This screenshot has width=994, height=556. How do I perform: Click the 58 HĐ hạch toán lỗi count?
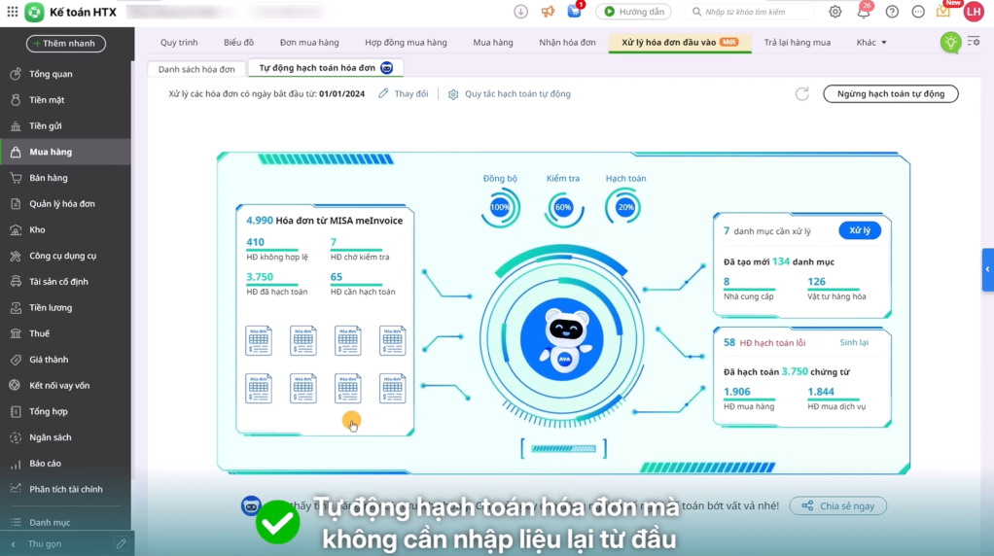coord(729,342)
